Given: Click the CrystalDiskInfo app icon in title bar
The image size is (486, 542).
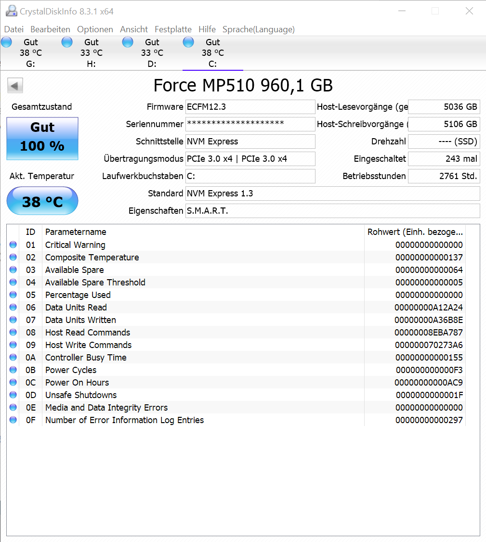Looking at the screenshot, I should 12,11.
